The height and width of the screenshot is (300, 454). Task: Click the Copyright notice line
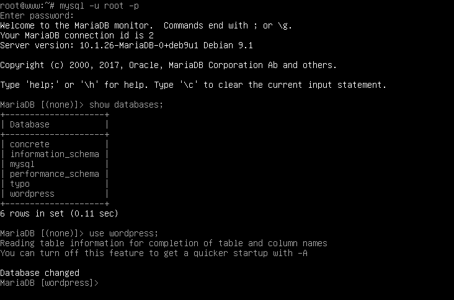point(168,65)
